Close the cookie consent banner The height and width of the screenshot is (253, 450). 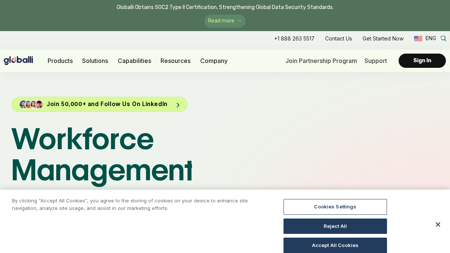click(x=438, y=225)
